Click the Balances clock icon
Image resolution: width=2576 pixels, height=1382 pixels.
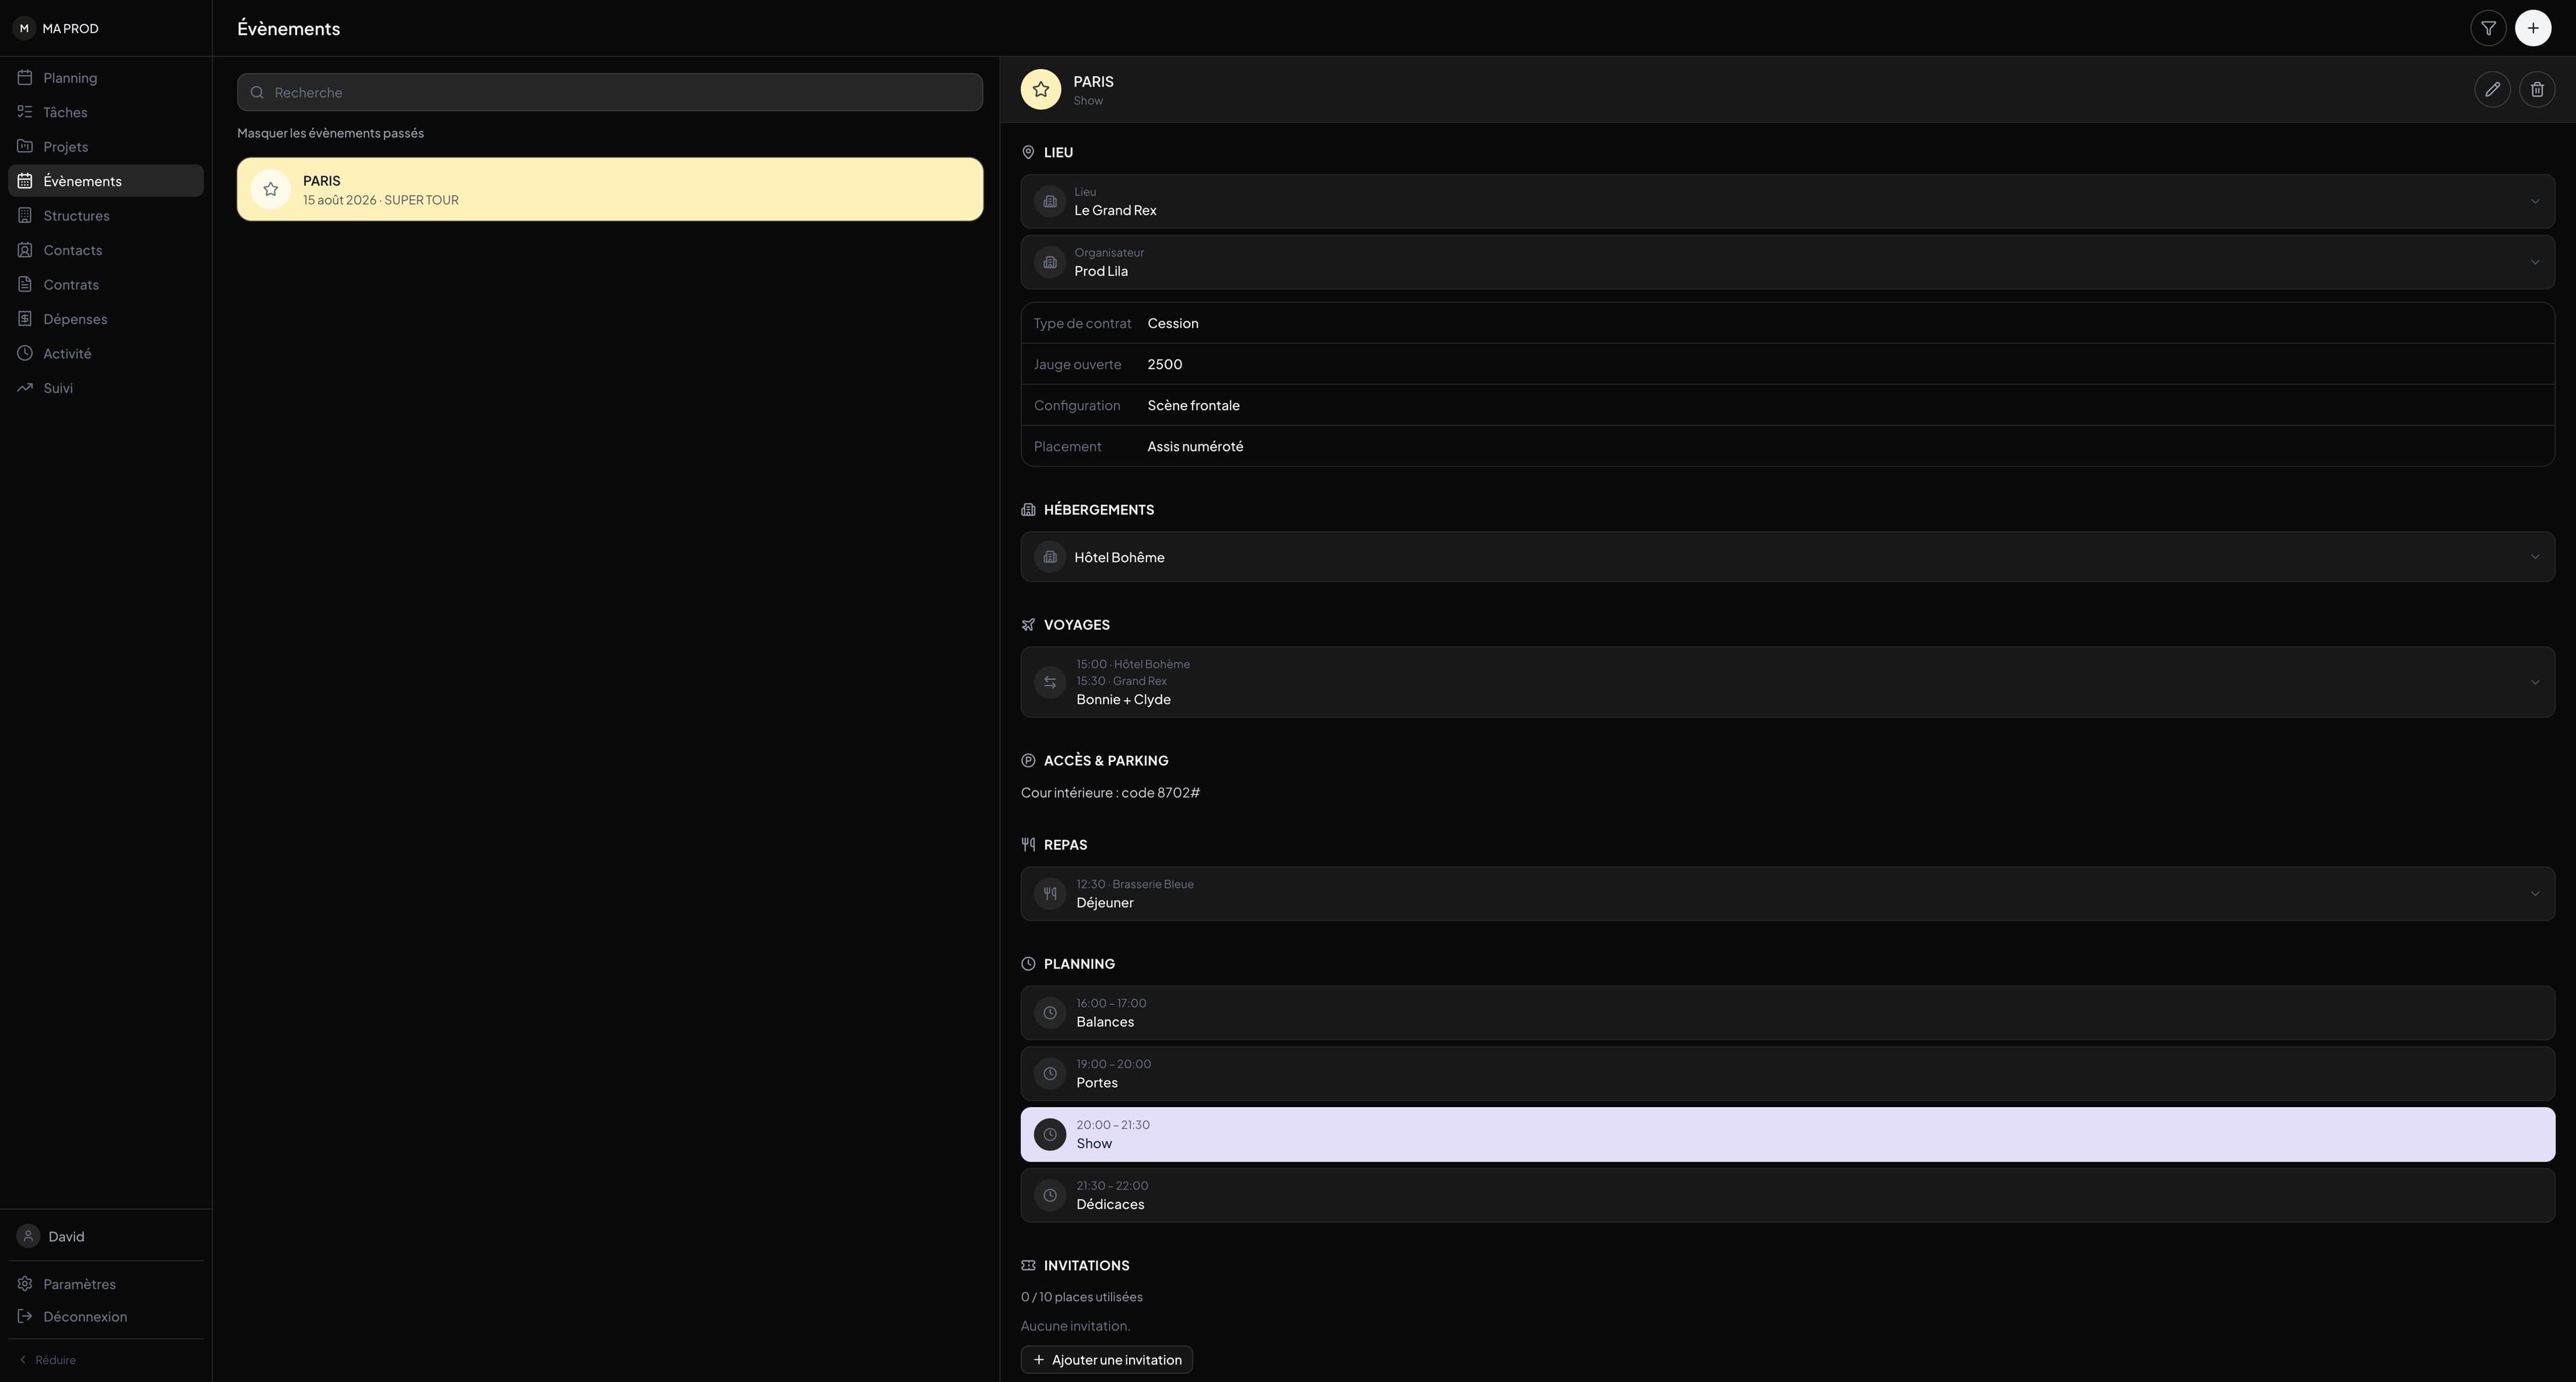[x=1050, y=1013]
